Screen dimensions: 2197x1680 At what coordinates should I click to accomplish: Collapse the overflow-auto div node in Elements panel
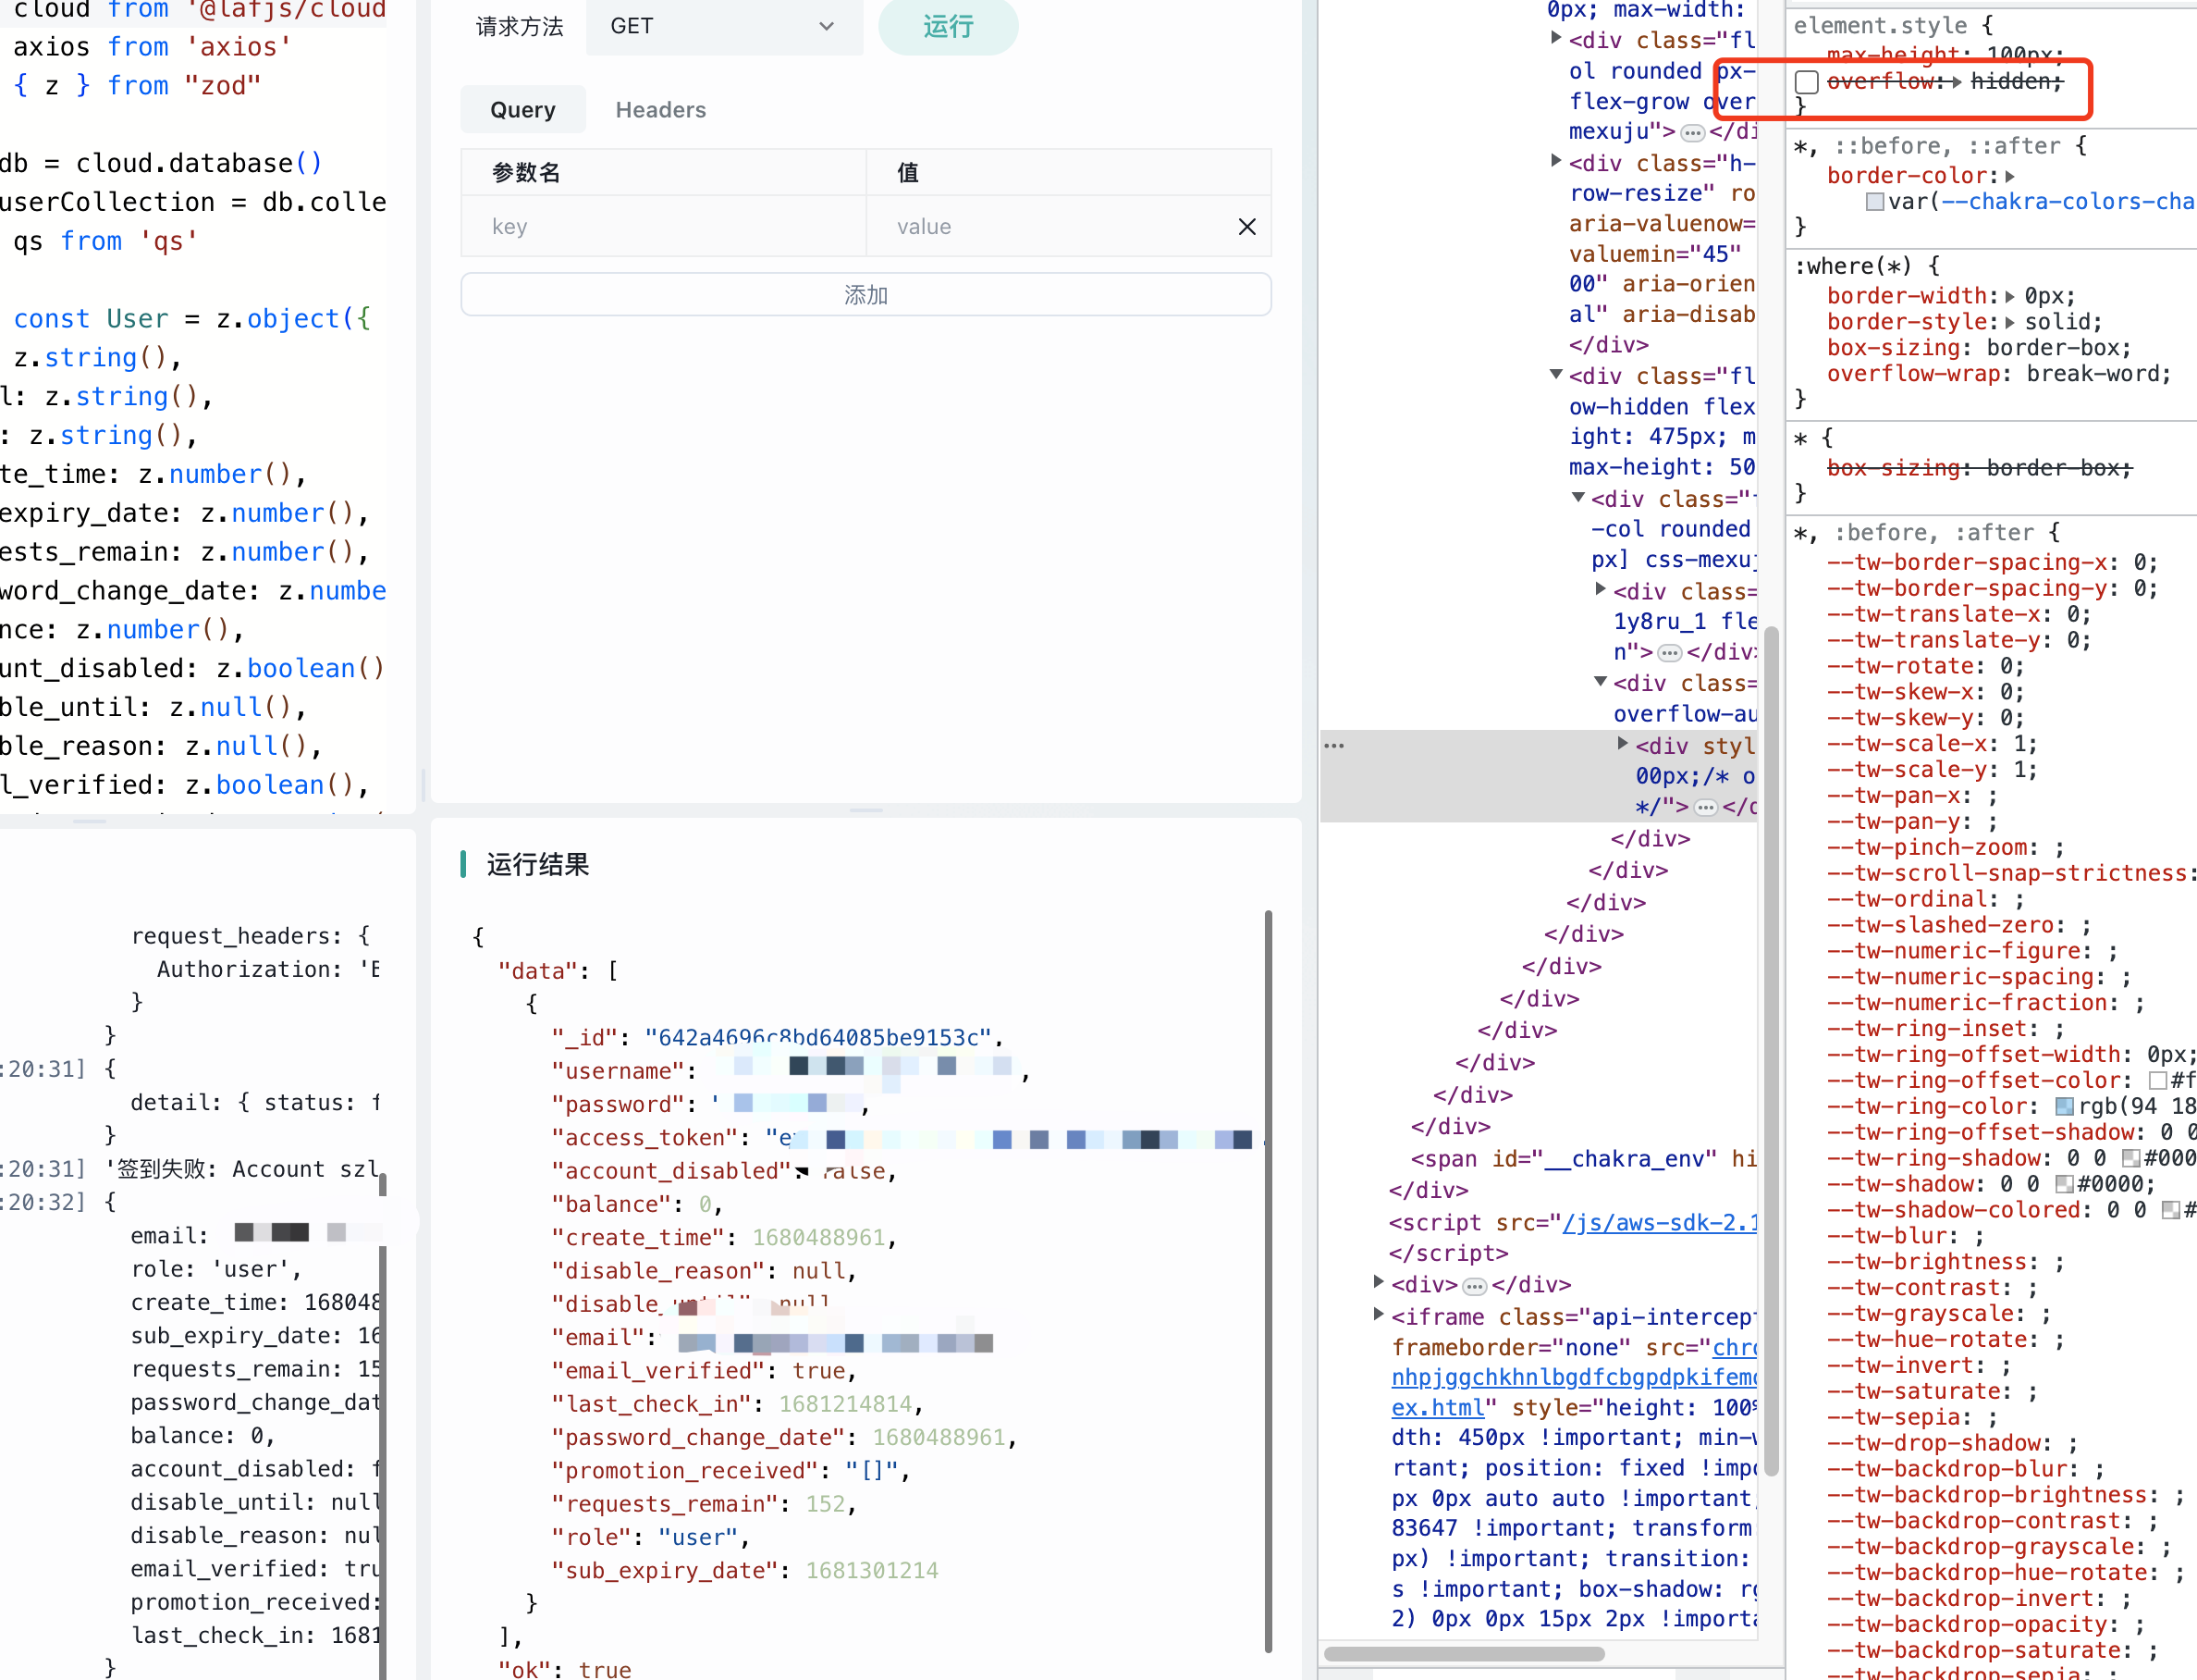(1602, 680)
